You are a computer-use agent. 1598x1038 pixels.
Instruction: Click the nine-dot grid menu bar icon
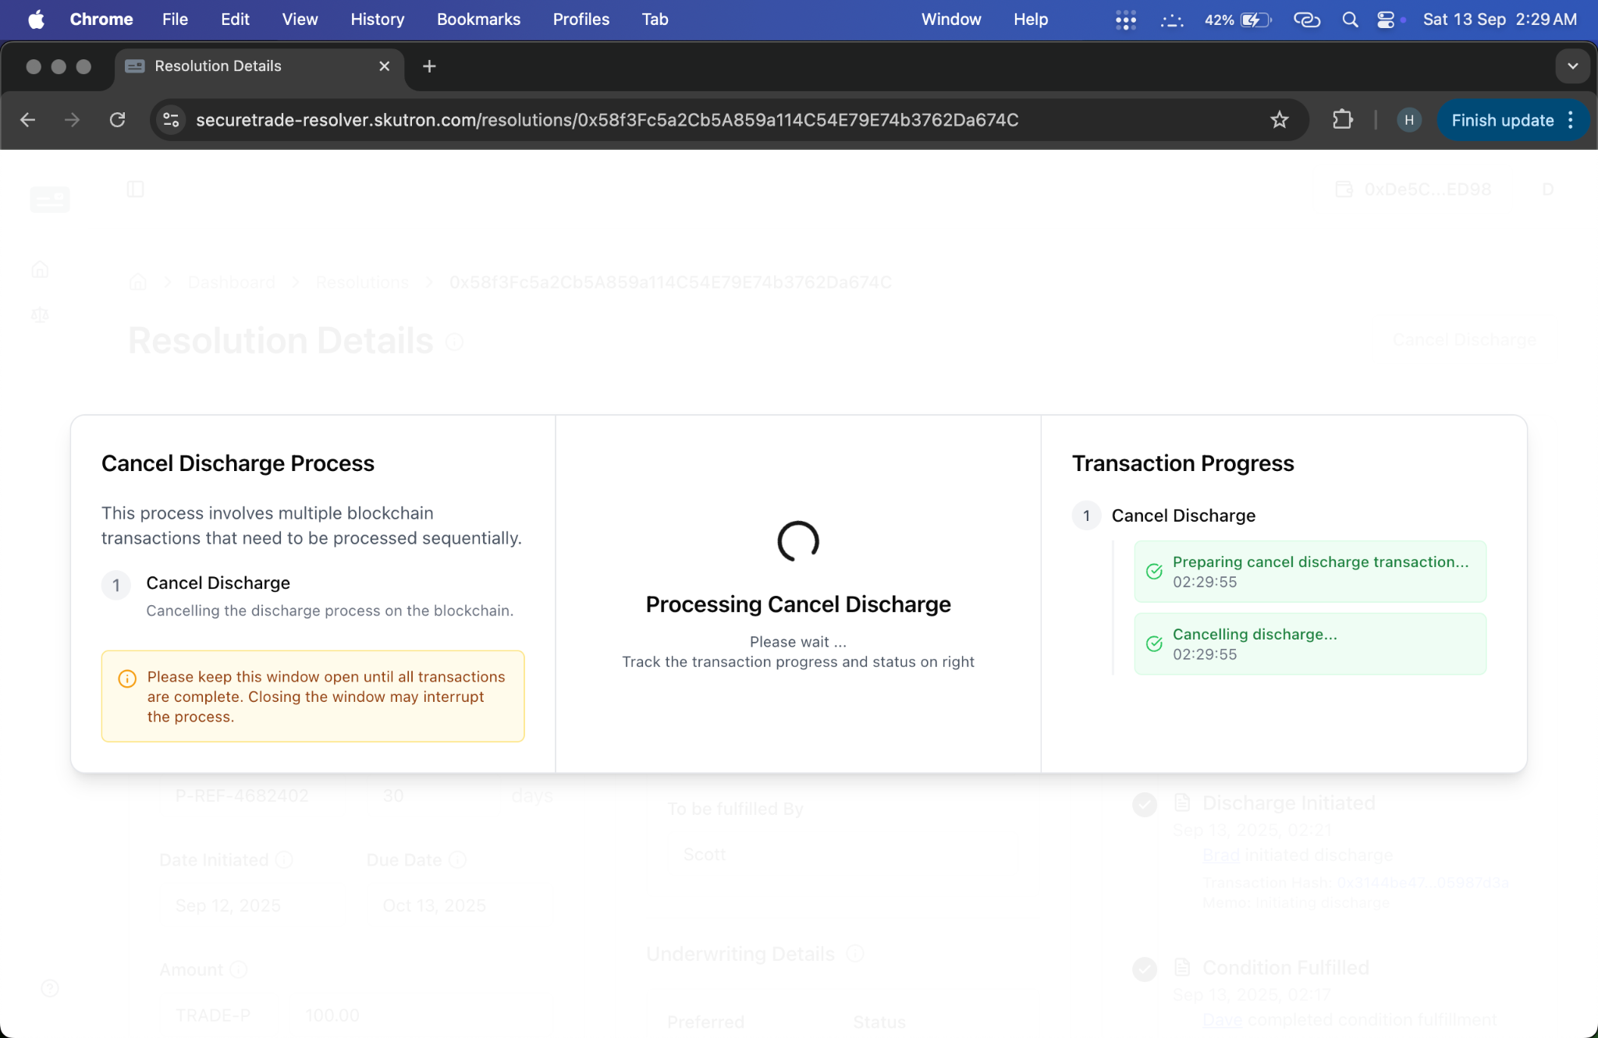pyautogui.click(x=1126, y=19)
